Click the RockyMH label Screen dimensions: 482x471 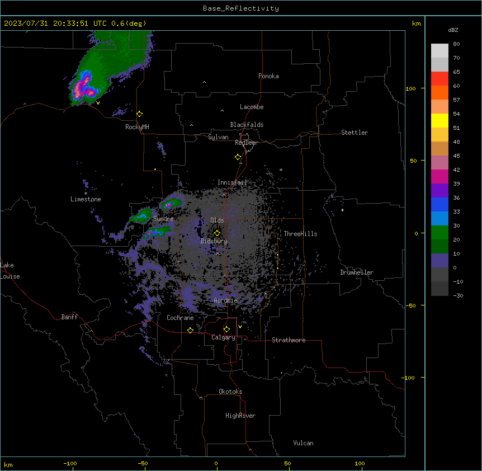click(137, 127)
